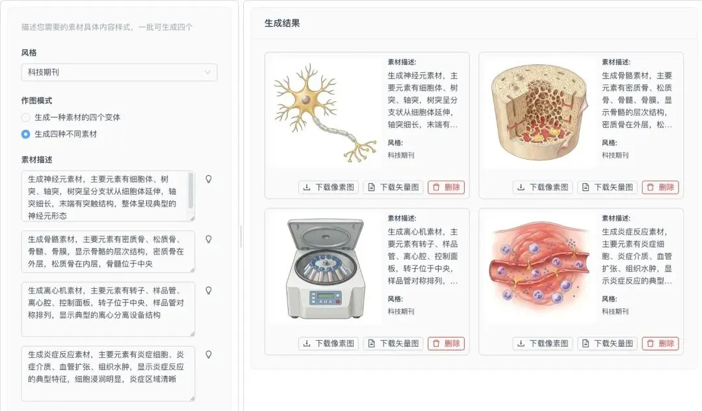
Task: Open the neuron illustration thumbnail
Action: point(325,113)
